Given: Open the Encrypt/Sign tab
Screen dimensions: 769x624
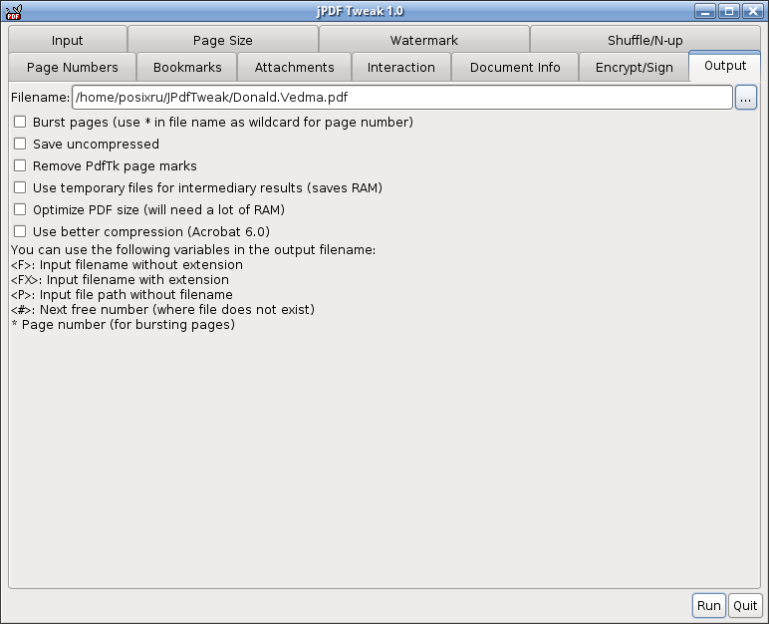Looking at the screenshot, I should (634, 67).
